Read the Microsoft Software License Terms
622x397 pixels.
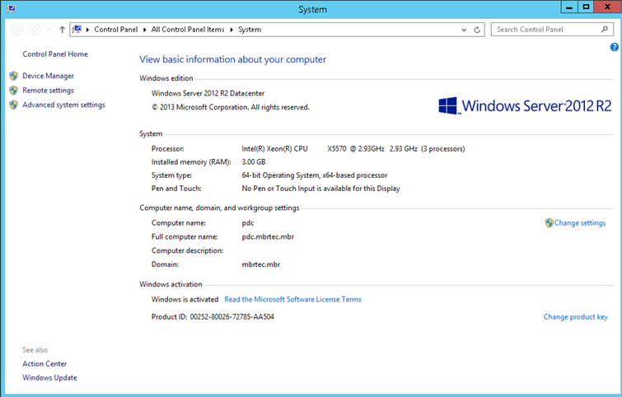[x=292, y=300]
